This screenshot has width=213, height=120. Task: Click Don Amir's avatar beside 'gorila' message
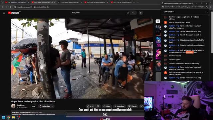click(x=165, y=60)
